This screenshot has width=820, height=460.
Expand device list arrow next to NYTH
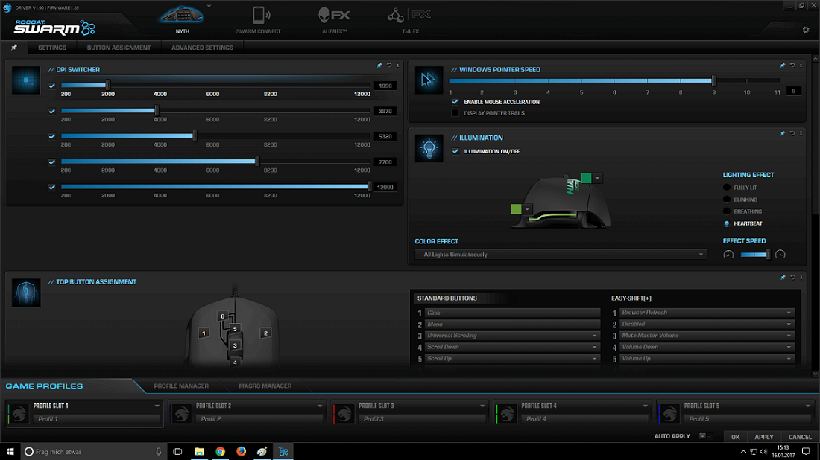(209, 6)
